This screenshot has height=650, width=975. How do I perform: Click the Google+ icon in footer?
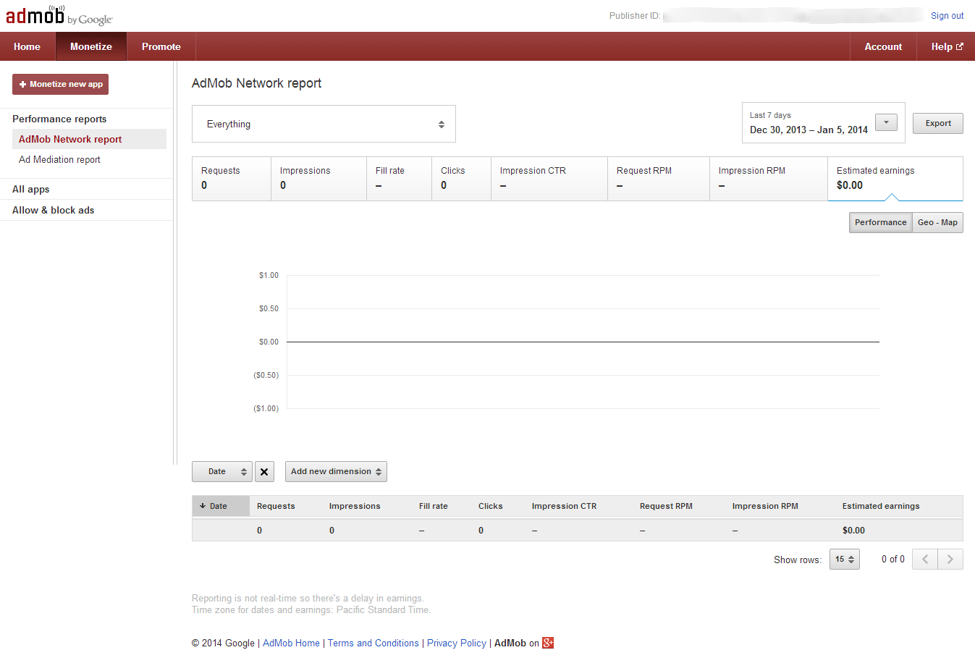pyautogui.click(x=548, y=643)
